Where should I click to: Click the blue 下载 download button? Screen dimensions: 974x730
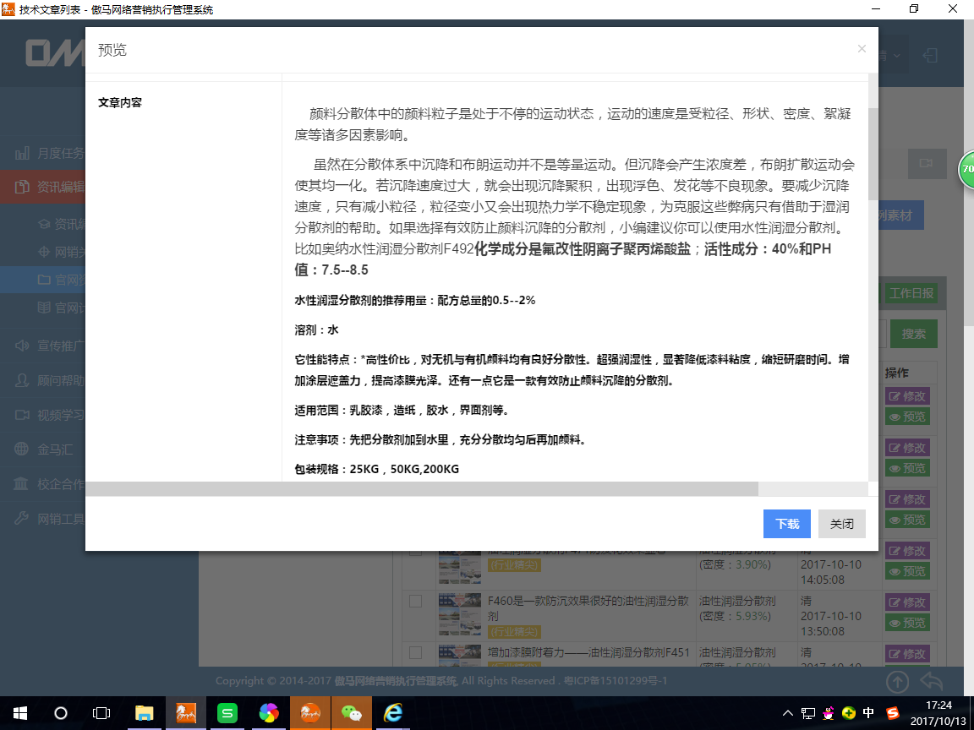tap(786, 524)
